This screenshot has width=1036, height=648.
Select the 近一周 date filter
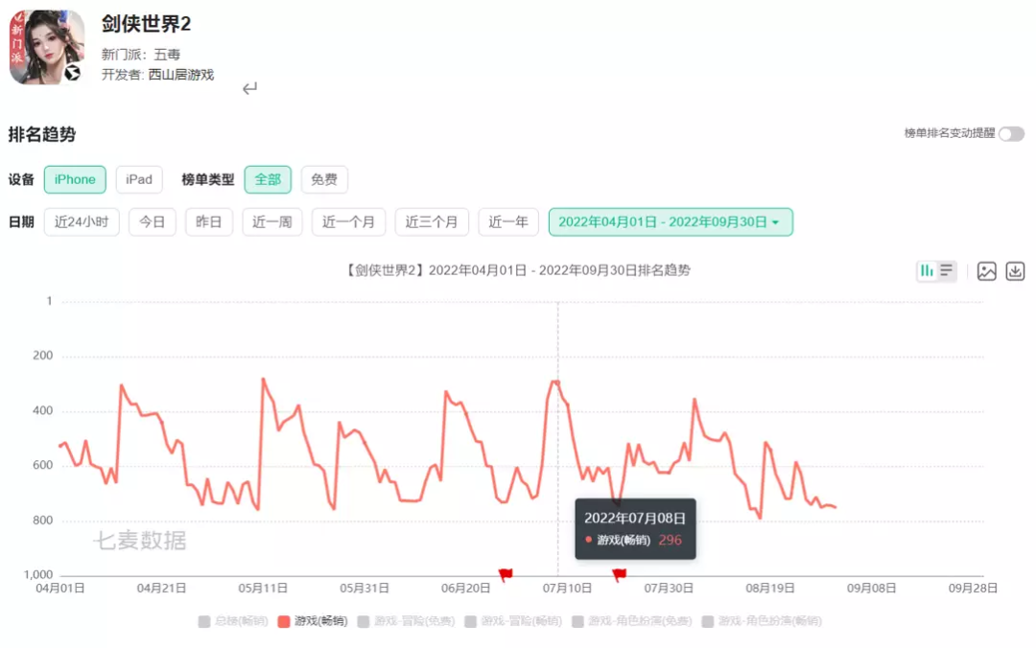(272, 222)
